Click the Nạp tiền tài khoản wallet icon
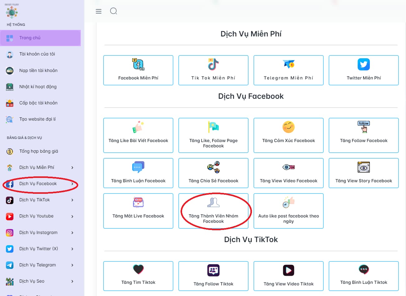 coord(10,70)
